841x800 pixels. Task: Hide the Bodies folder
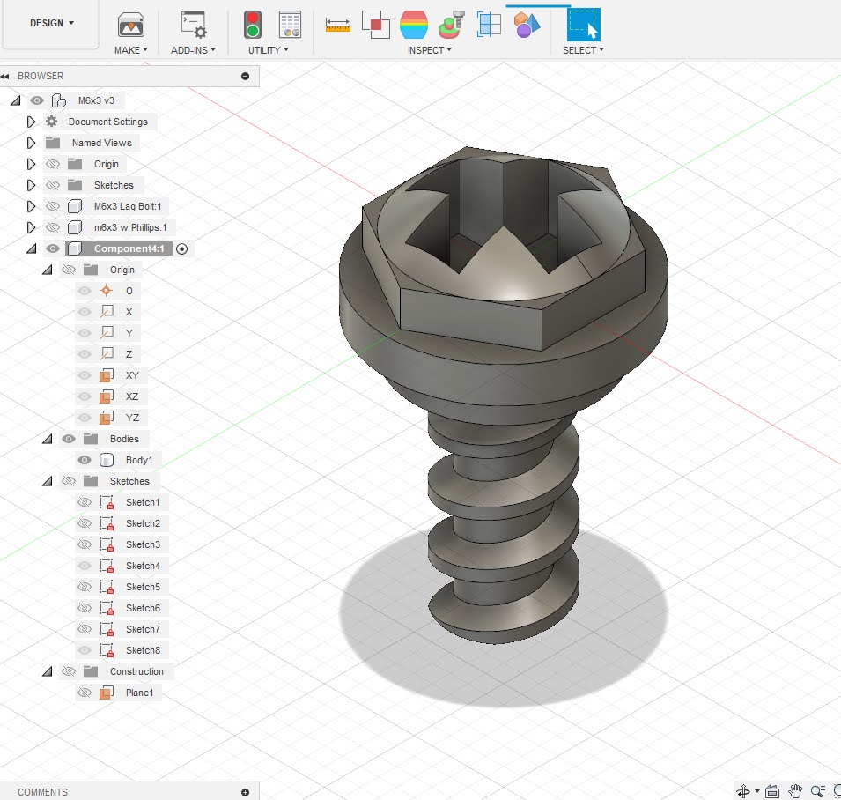(69, 439)
